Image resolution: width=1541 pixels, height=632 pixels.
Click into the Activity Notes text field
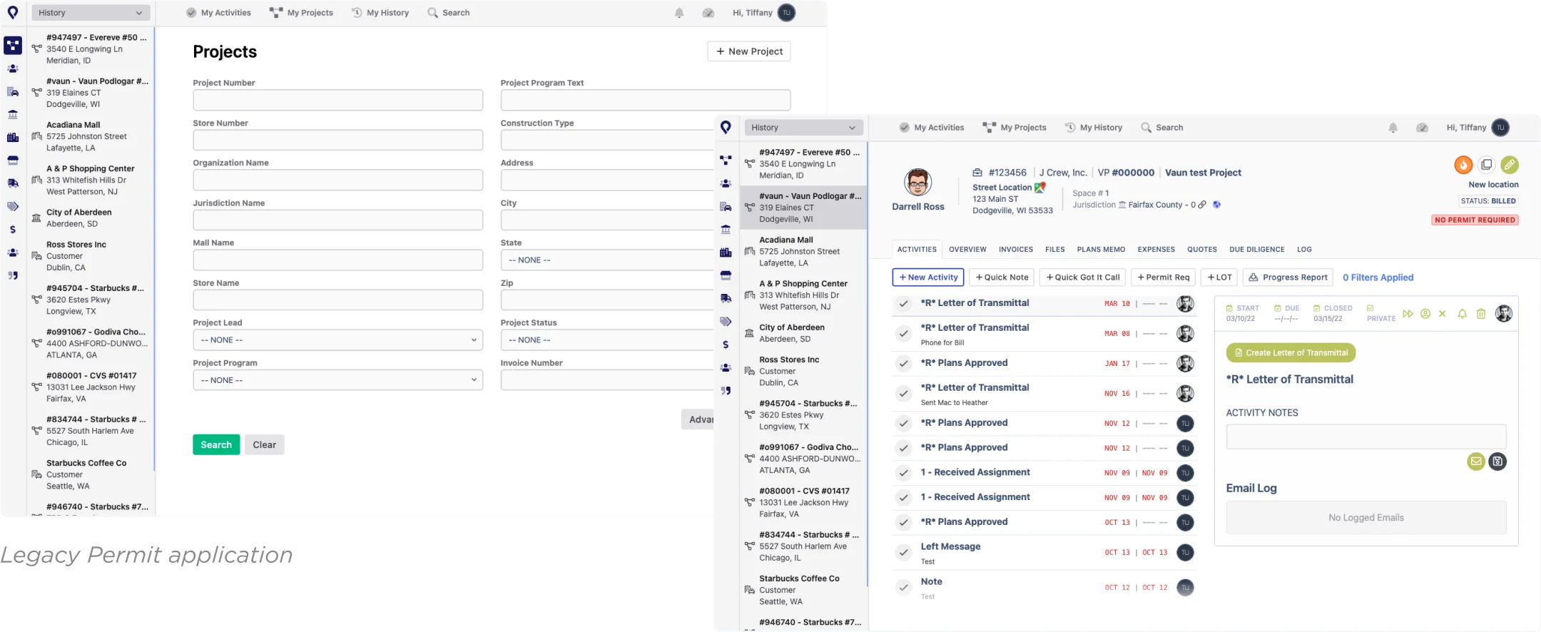tap(1365, 437)
